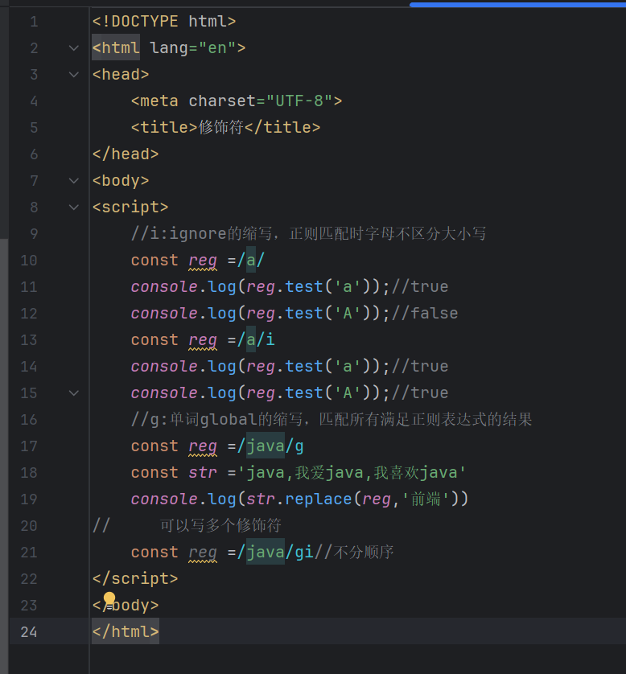The width and height of the screenshot is (626, 674).
Task: Click the /java/gi regex on line 21
Action: click(275, 553)
